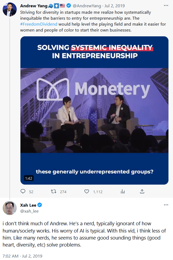Like Andrew Yang's tweet

(x=87, y=192)
